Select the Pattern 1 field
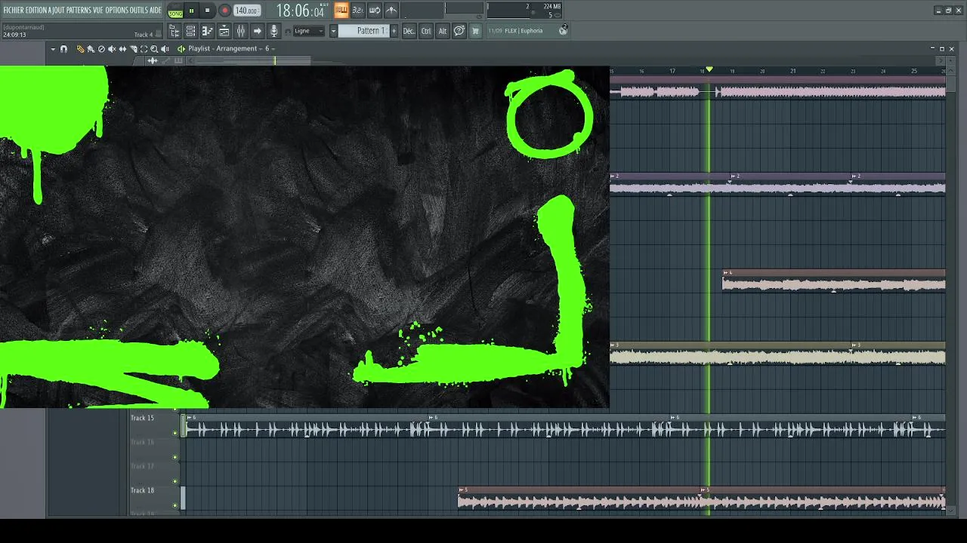 [x=363, y=31]
